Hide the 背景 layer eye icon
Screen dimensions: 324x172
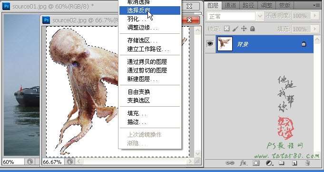coord(210,44)
